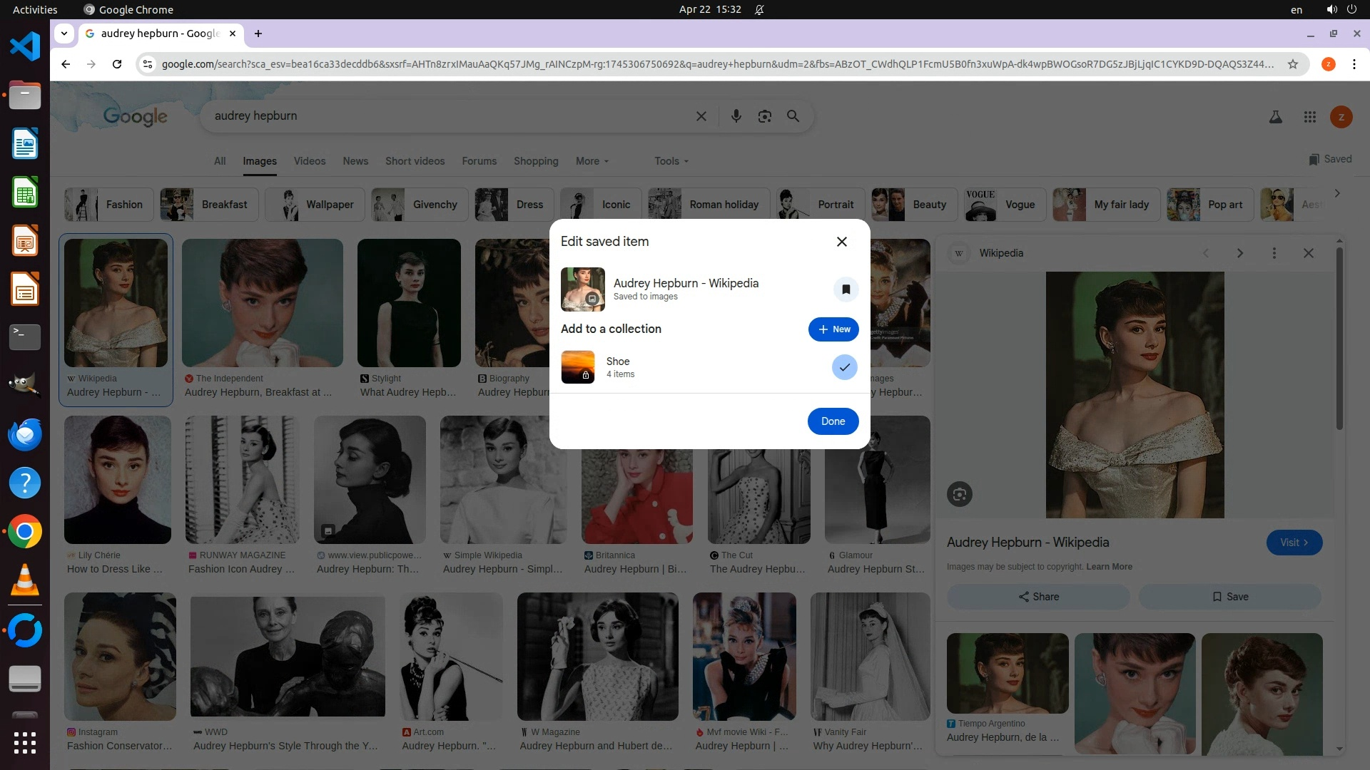Click the voice search microphone icon
The width and height of the screenshot is (1370, 770).
[736, 116]
